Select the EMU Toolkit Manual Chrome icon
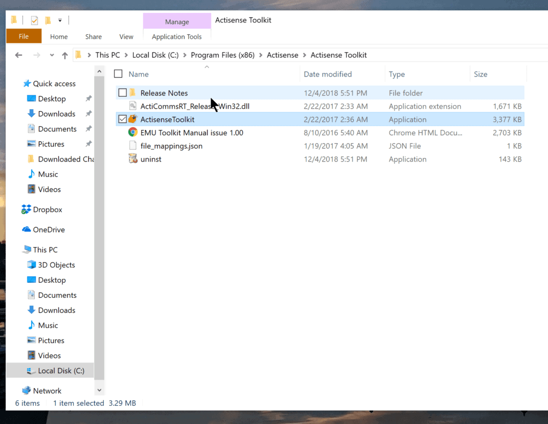548x424 pixels. (x=133, y=133)
